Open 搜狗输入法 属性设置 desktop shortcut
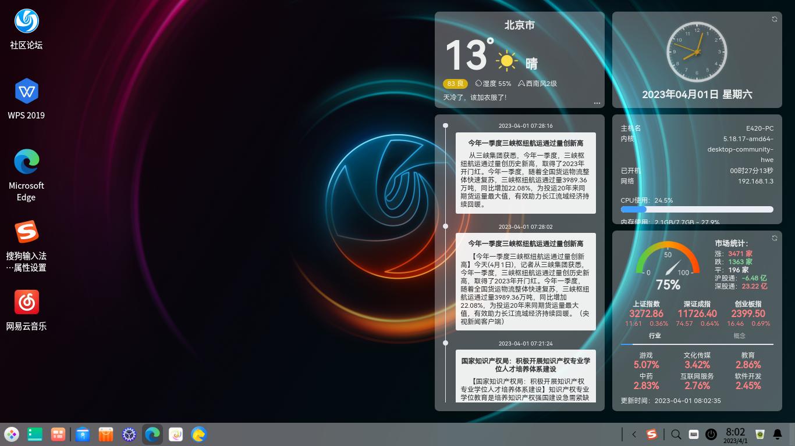This screenshot has height=446, width=795. [x=26, y=232]
